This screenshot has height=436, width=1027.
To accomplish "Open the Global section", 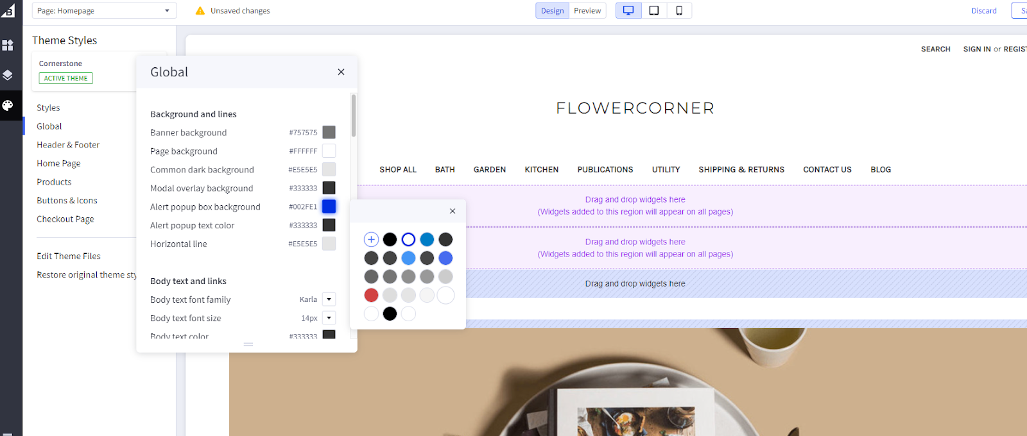I will 49,126.
